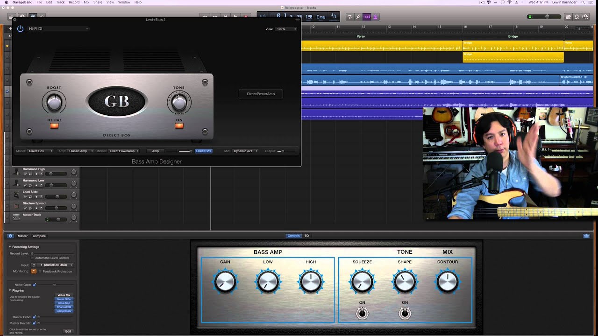Click the Master button in Smart Controls
Screen dimensions: 598x336
(22, 236)
